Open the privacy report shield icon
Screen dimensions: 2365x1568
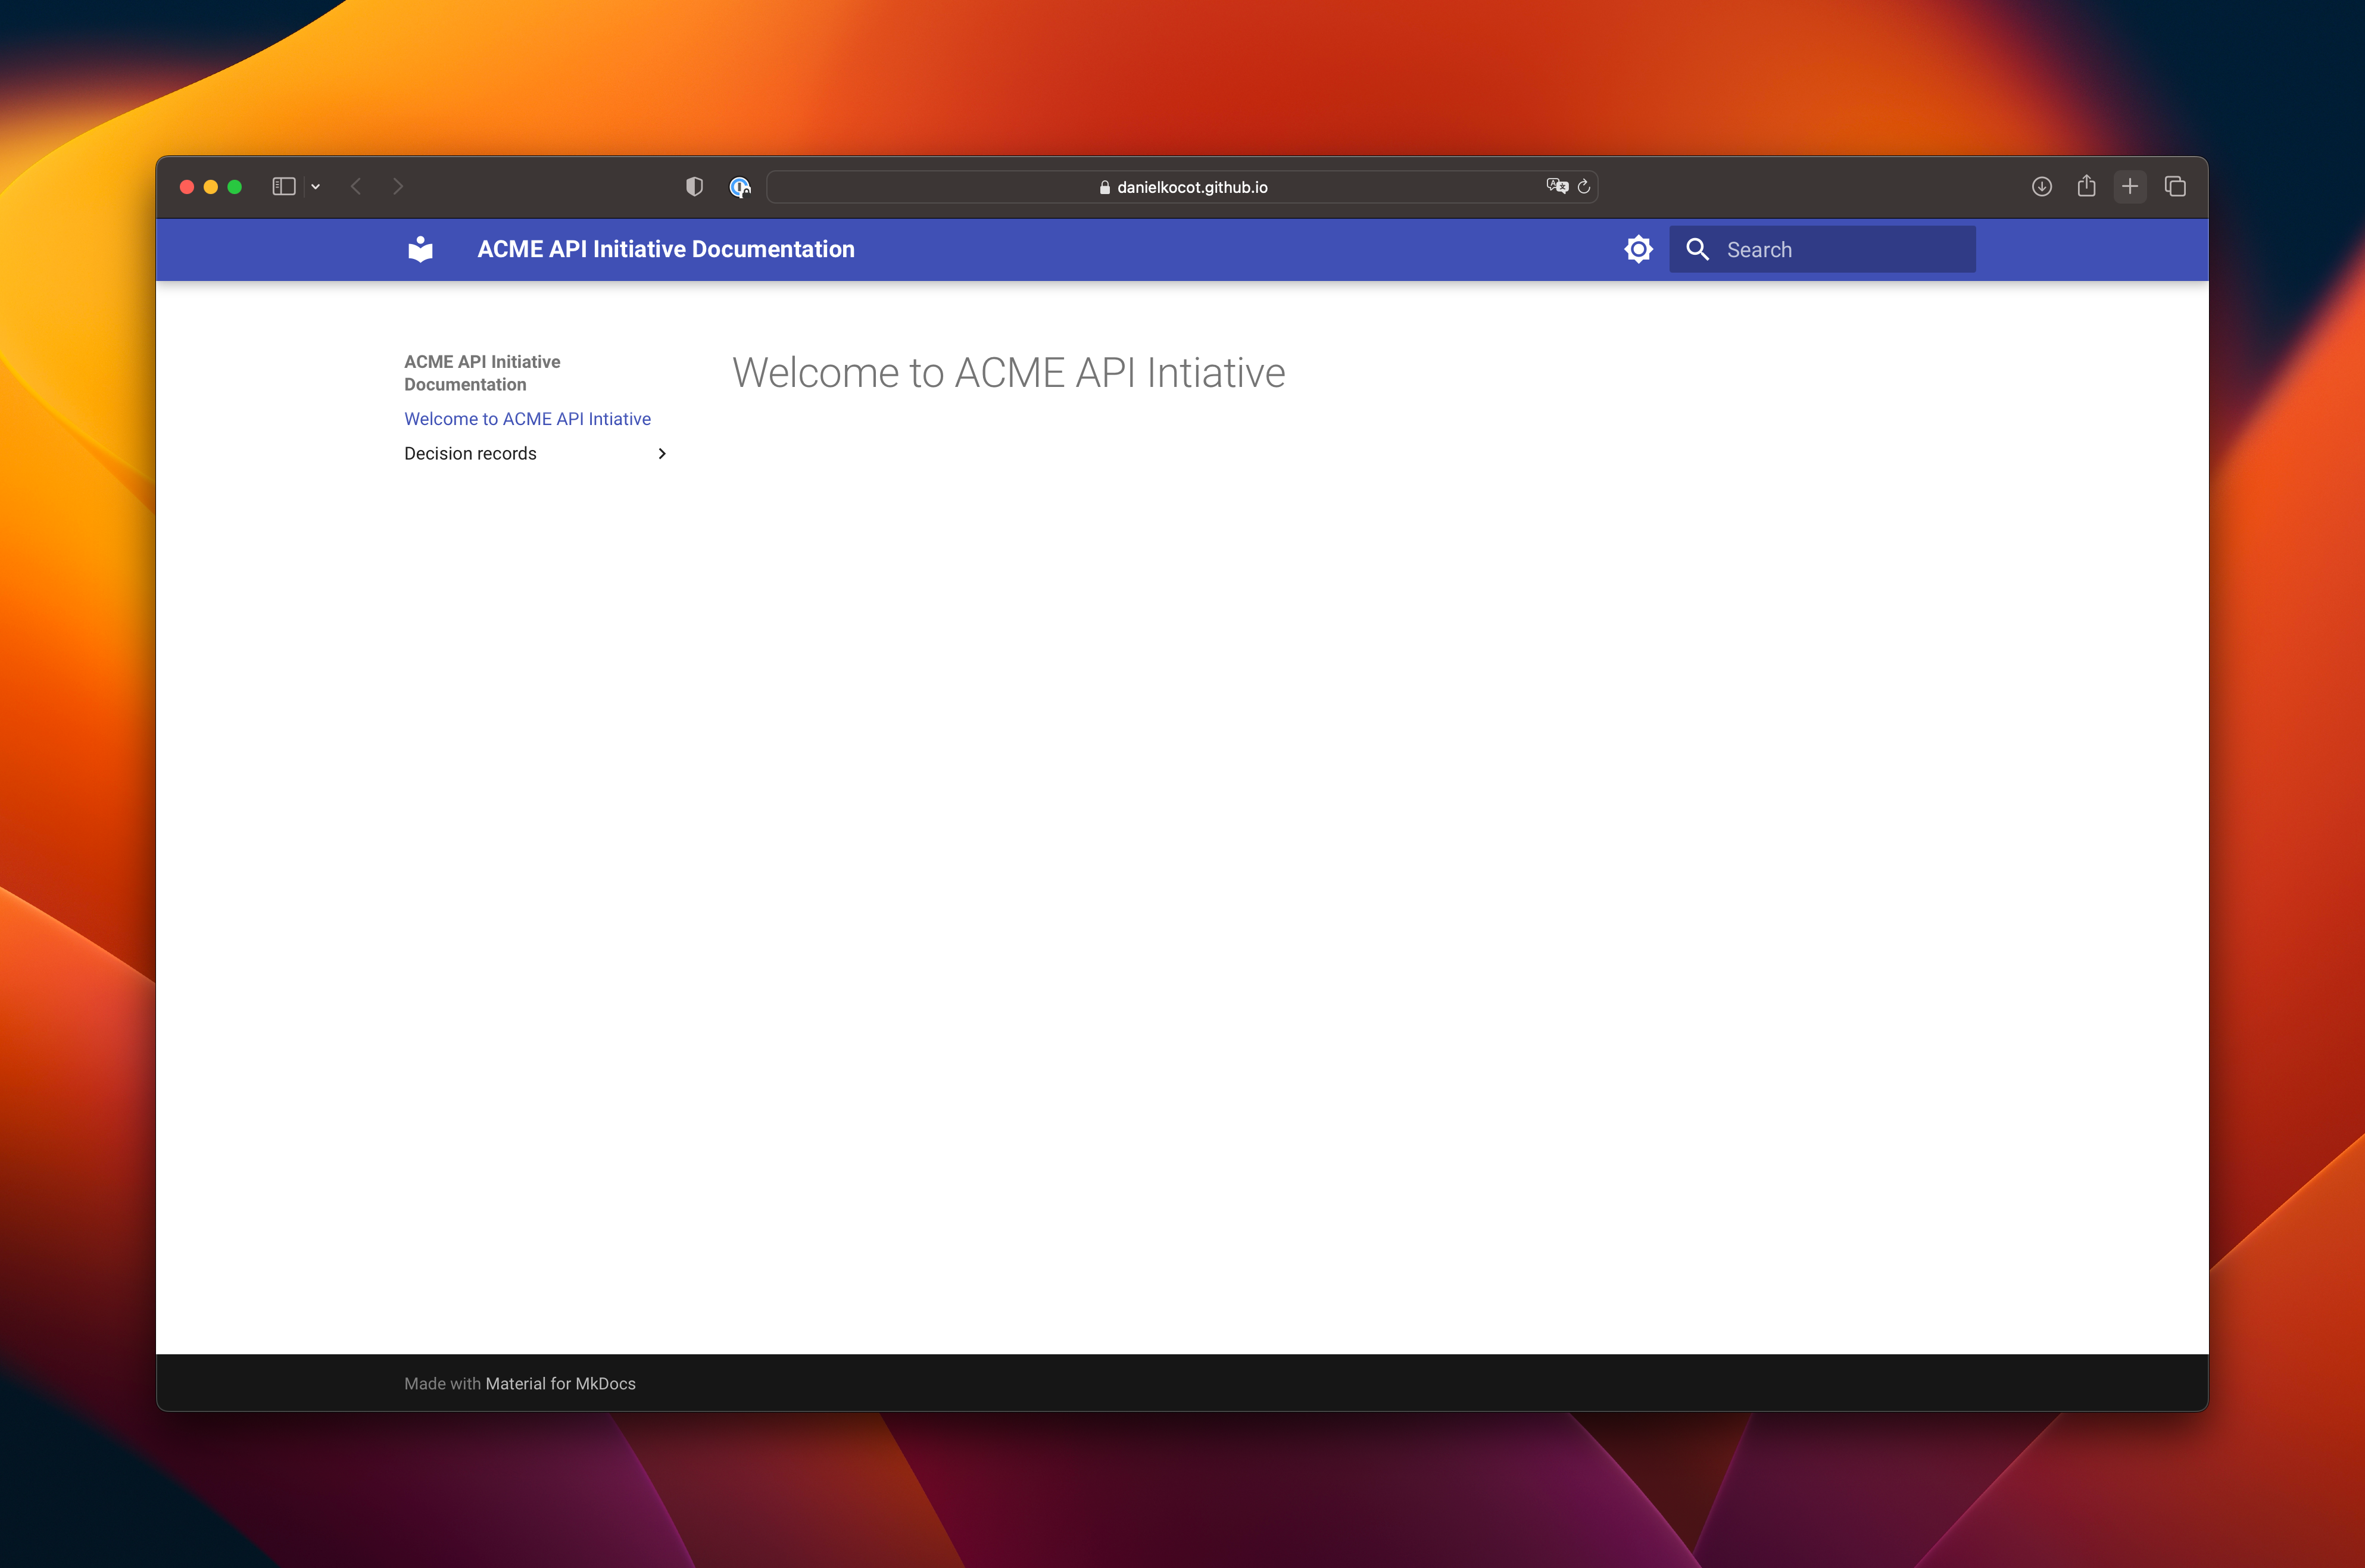click(x=694, y=187)
